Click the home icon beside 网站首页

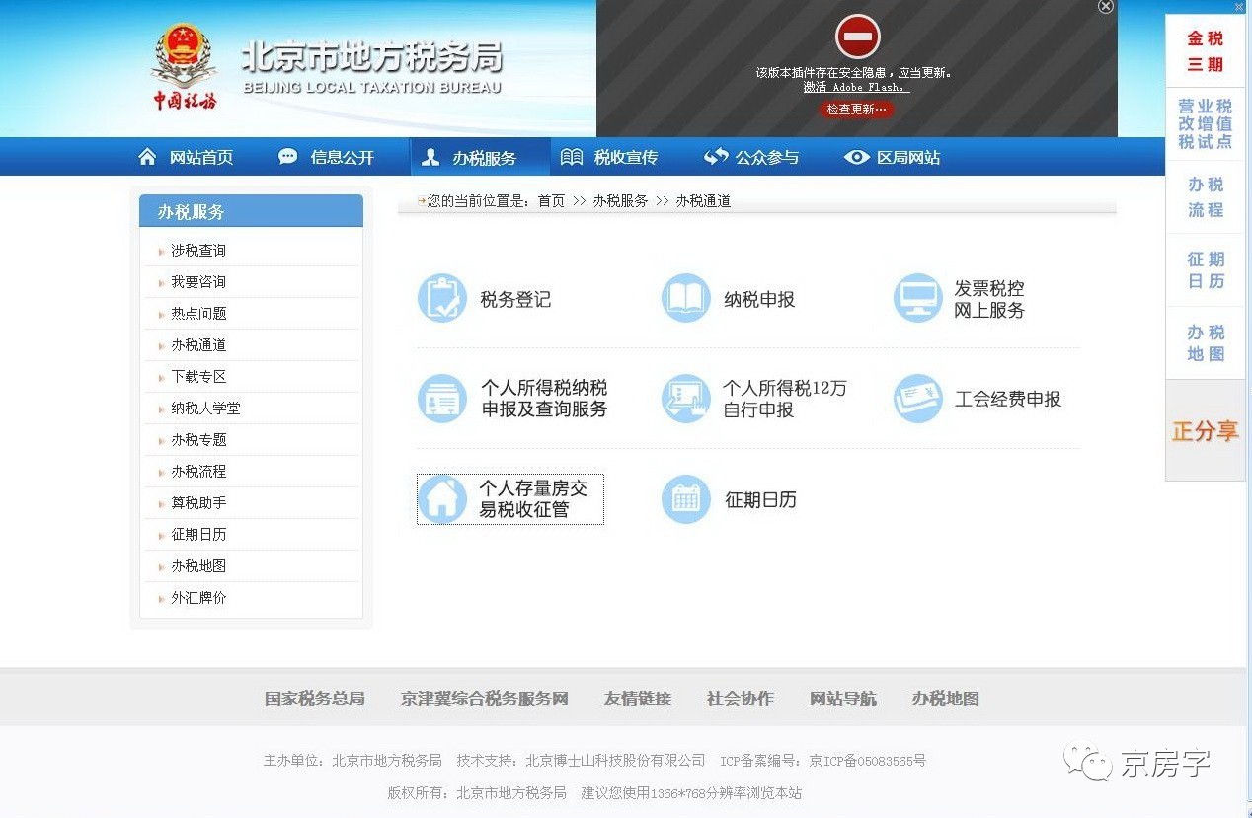tap(145, 156)
